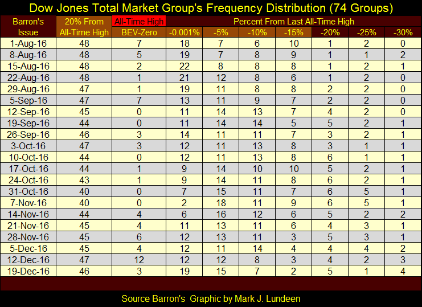Click the -5% column header
This screenshot has height=307, width=422.
[221, 32]
